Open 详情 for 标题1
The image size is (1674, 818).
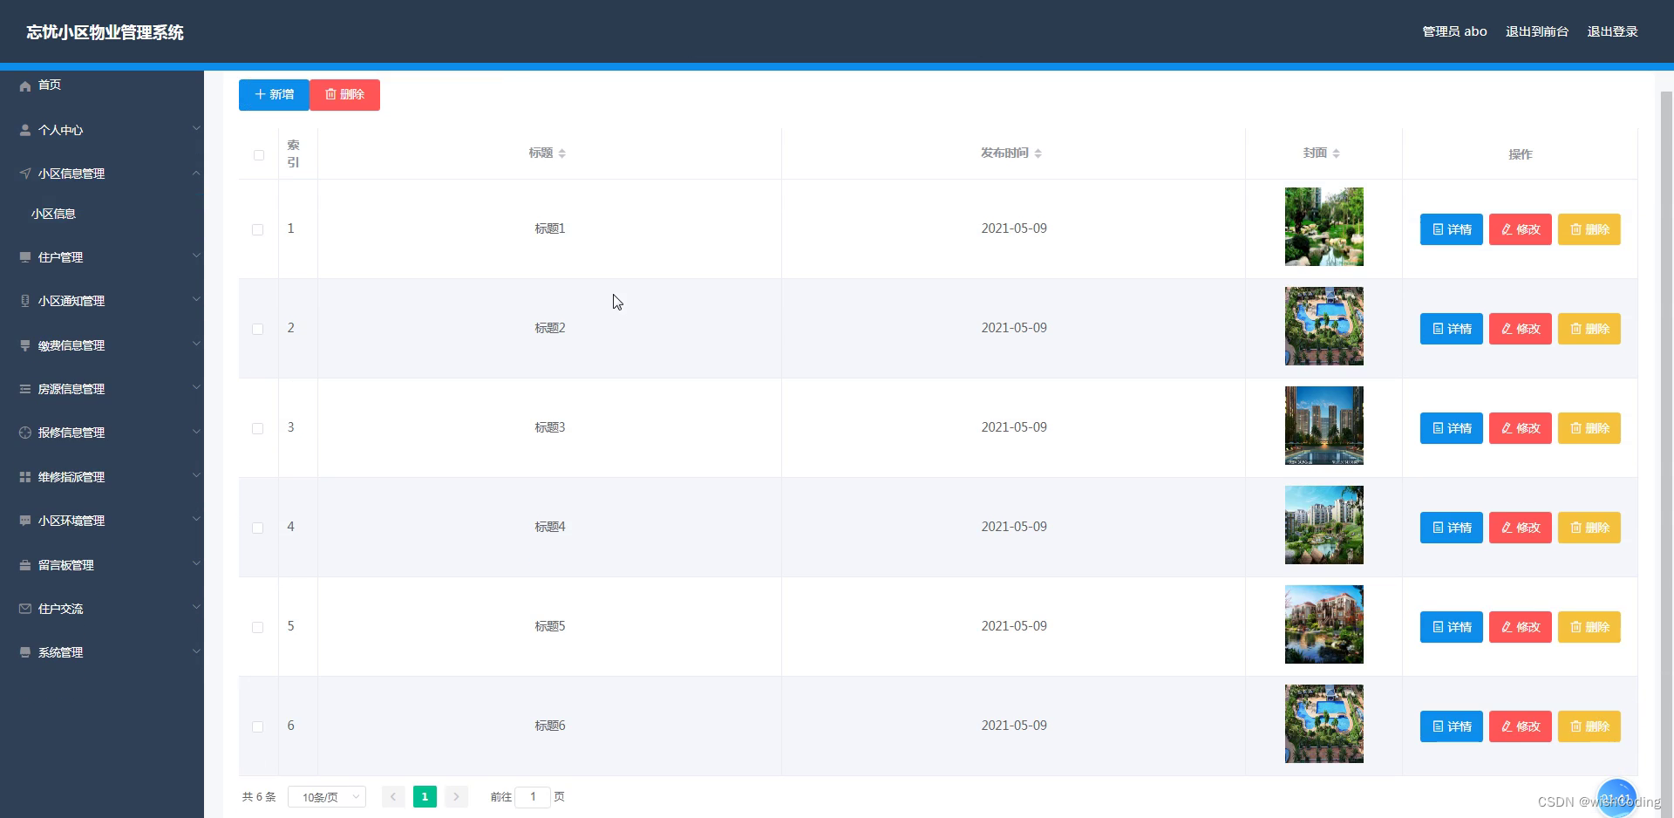coord(1451,229)
